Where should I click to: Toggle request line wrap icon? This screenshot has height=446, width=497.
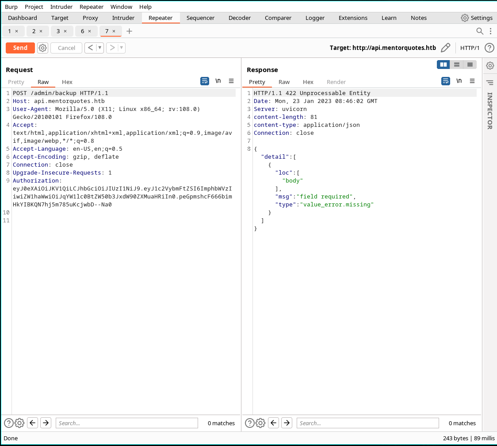pyautogui.click(x=205, y=81)
